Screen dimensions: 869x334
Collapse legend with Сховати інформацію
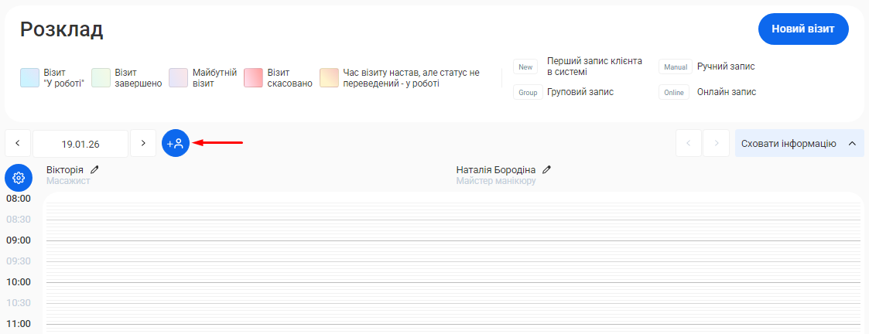[x=799, y=143]
